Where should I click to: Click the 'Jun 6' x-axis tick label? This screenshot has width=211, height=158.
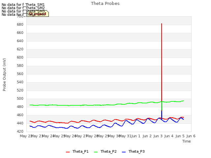pyautogui.click(x=191, y=136)
